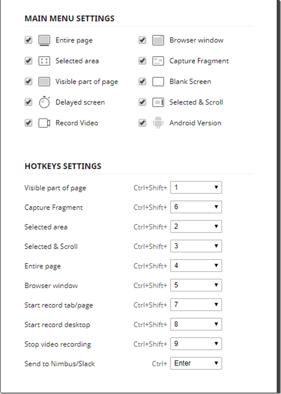
Task: Toggle the Blank Screen checkbox
Action: click(142, 81)
